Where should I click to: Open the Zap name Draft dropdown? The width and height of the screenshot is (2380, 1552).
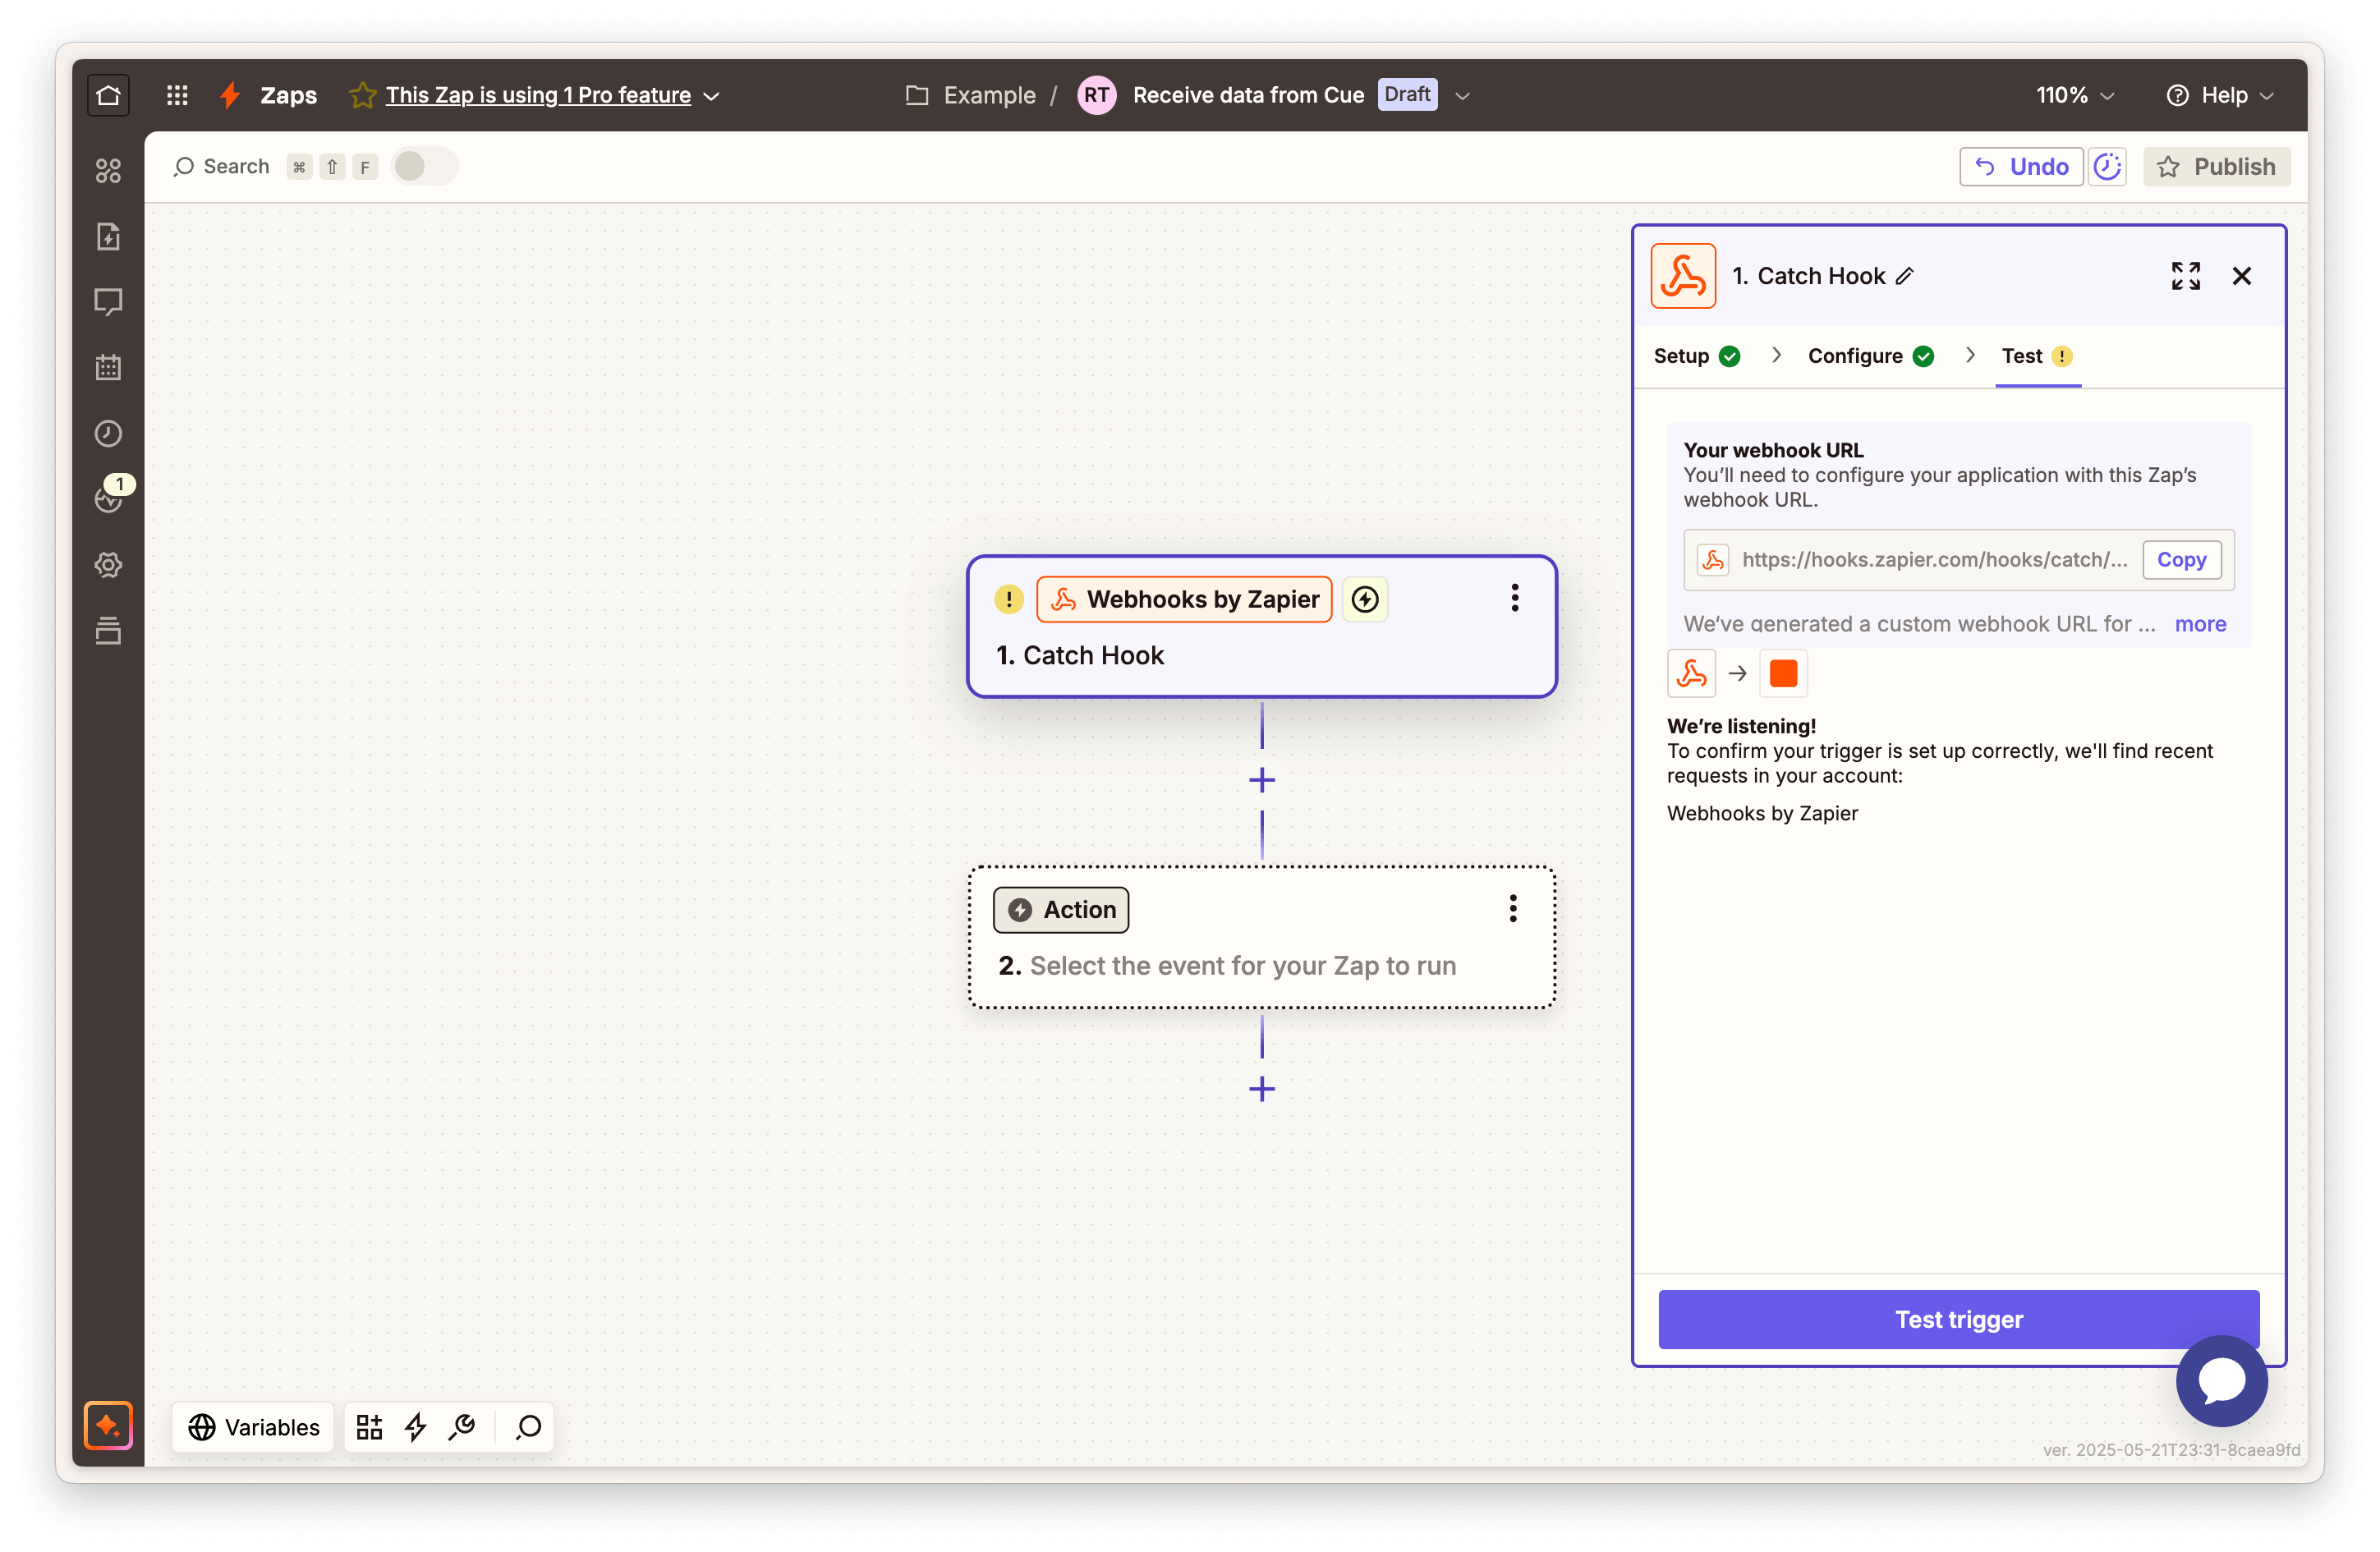pos(1462,96)
